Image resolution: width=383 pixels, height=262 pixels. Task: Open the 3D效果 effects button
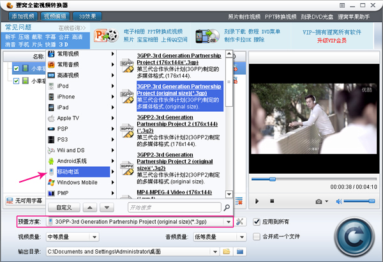pos(87,17)
